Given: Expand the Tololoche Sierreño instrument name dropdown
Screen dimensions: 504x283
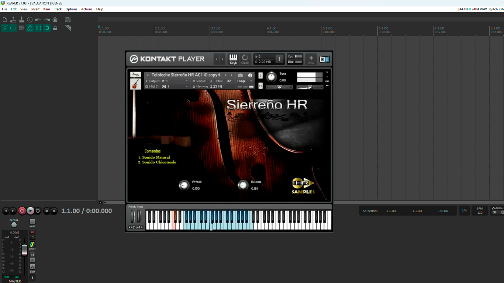Looking at the screenshot, I should click(x=148, y=75).
